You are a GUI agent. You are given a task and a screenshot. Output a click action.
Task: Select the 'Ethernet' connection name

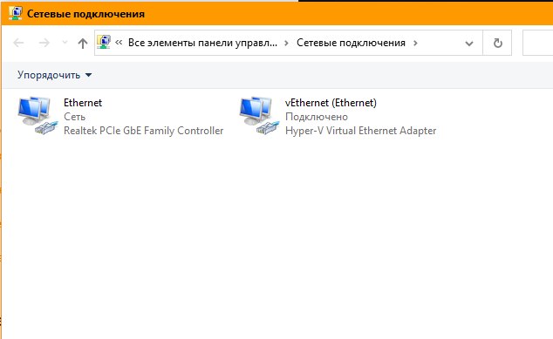pos(83,103)
